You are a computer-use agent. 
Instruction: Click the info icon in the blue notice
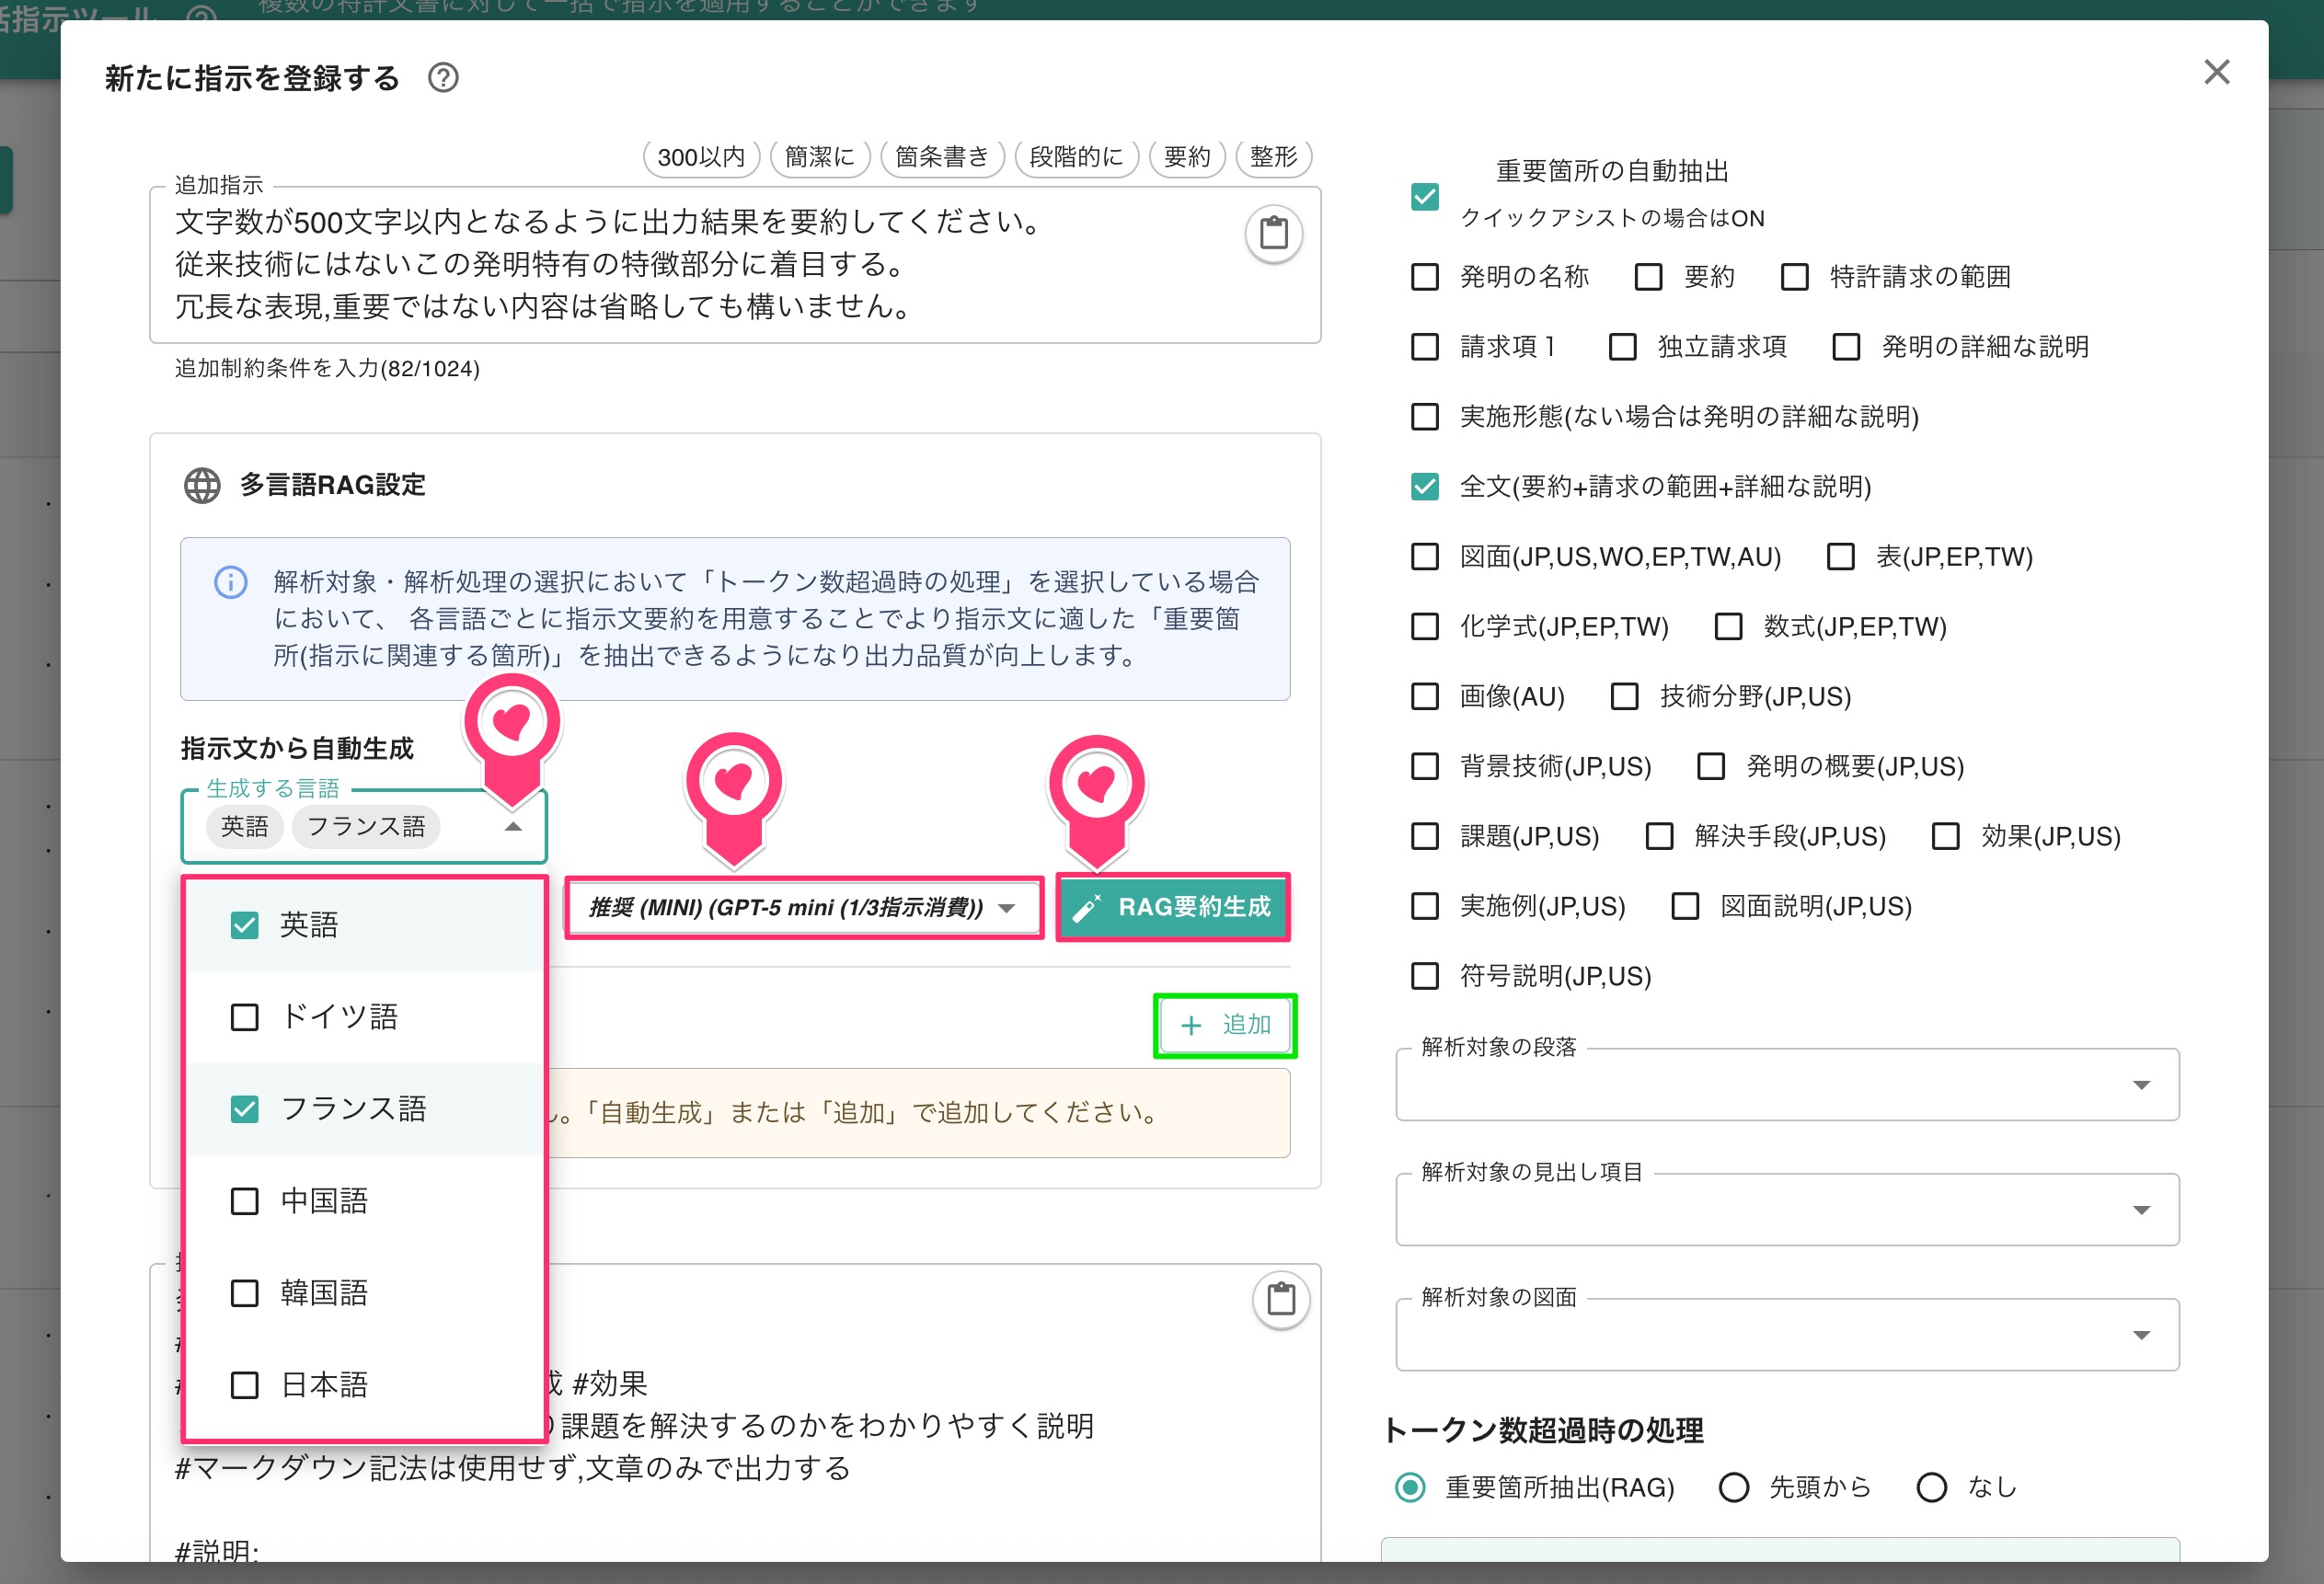tap(231, 582)
